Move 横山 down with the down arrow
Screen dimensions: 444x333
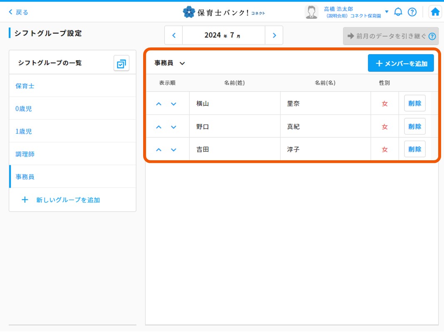(x=174, y=104)
